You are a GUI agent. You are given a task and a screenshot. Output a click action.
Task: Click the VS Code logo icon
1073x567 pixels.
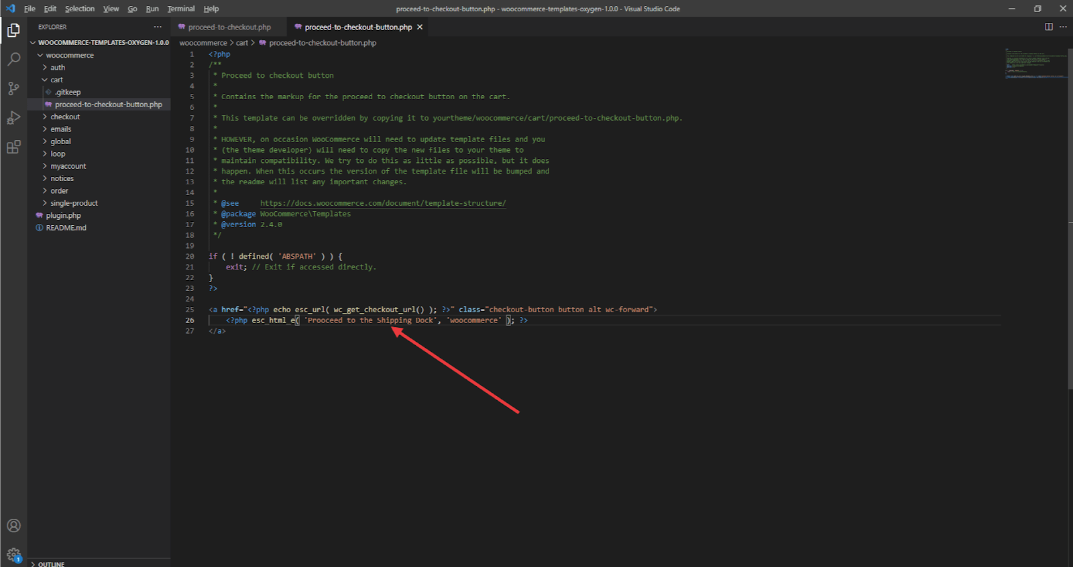tap(10, 9)
